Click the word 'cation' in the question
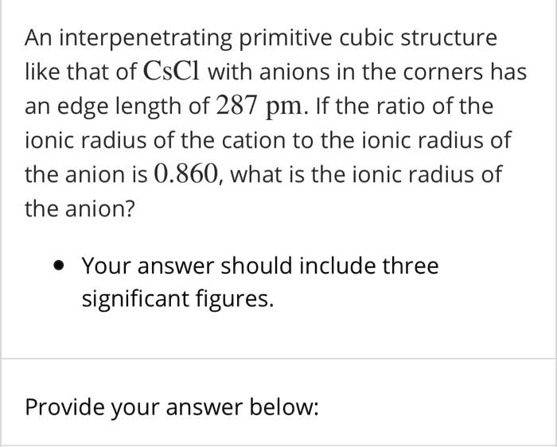Image resolution: width=557 pixels, height=447 pixels. tap(254, 140)
